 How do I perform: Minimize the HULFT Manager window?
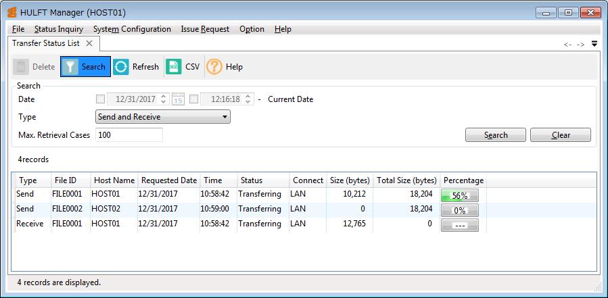tap(546, 12)
